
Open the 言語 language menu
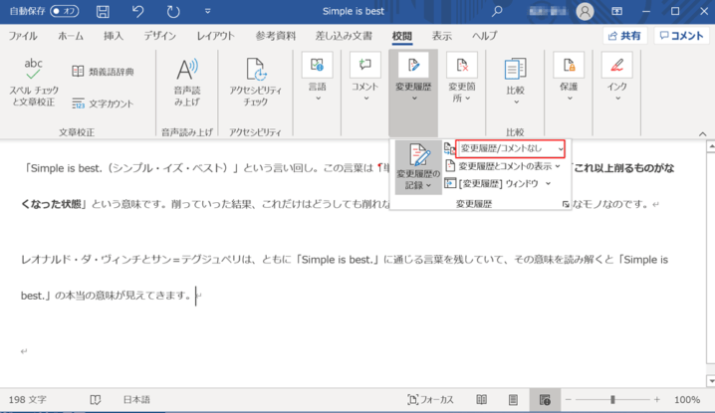pyautogui.click(x=318, y=78)
